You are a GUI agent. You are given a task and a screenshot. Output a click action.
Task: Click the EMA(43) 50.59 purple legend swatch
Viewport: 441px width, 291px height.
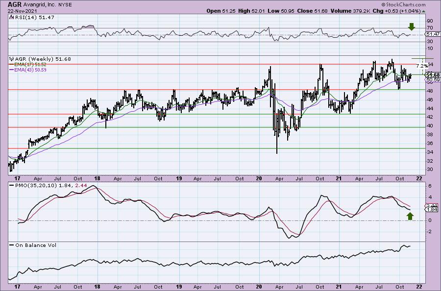(x=12, y=70)
